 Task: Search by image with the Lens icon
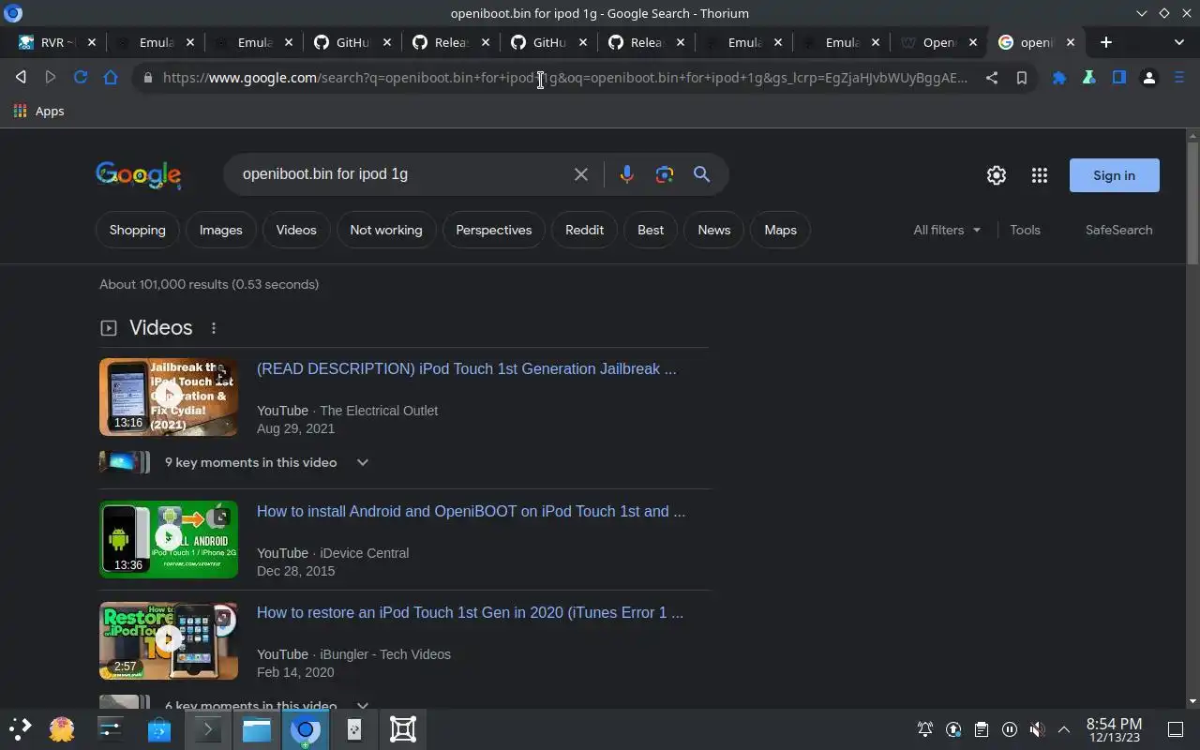click(x=665, y=174)
